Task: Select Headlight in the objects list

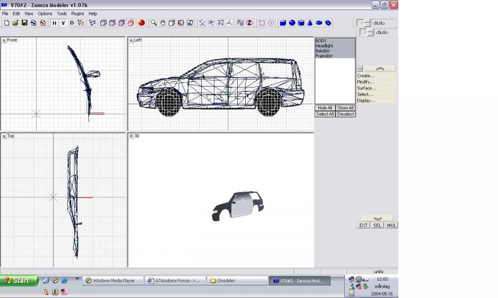Action: [324, 46]
